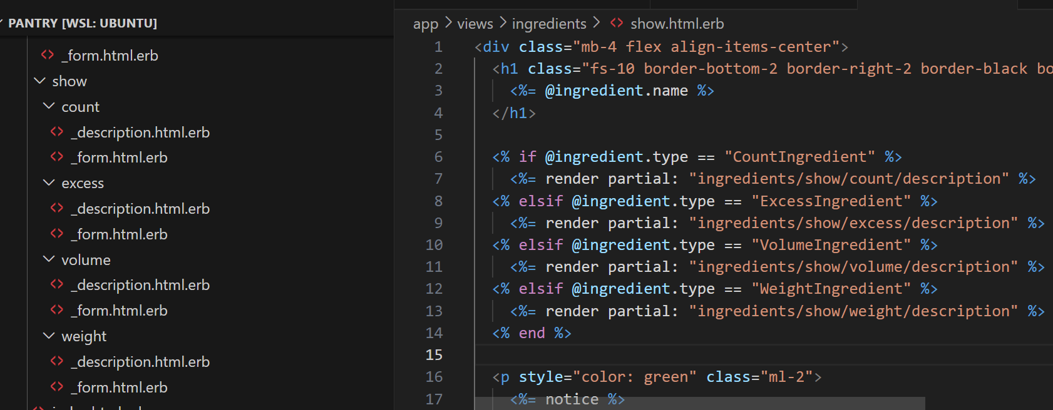Viewport: 1053px width, 410px height.
Task: Click the horizontal scrollbar below the editor
Action: pyautogui.click(x=699, y=404)
